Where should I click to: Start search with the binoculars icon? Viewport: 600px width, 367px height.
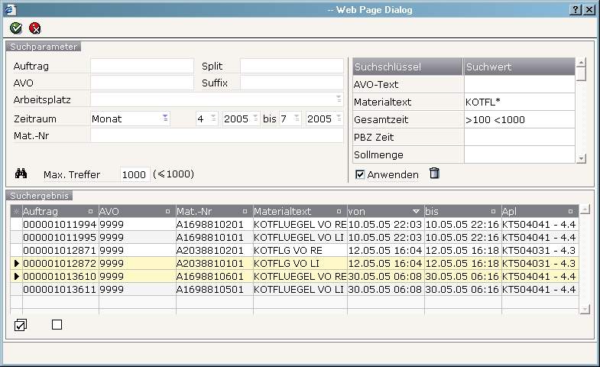point(21,174)
